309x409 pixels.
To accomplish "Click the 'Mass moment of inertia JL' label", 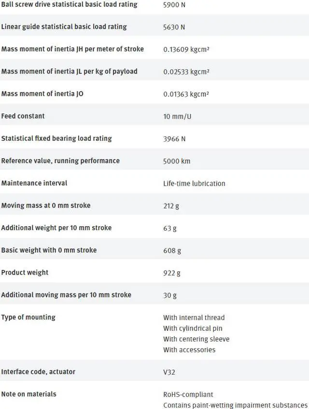I will click(69, 71).
